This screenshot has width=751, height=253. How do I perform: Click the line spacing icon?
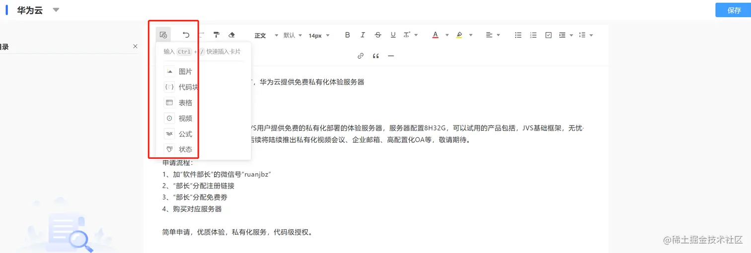[x=583, y=35]
